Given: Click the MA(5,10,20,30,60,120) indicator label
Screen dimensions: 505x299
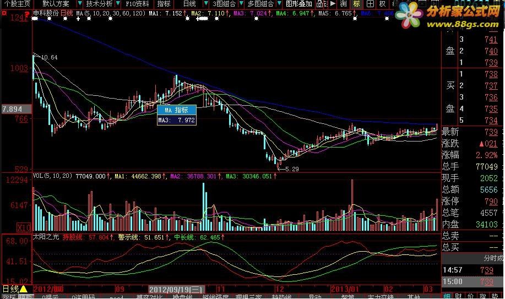Looking at the screenshot, I should pos(111,13).
